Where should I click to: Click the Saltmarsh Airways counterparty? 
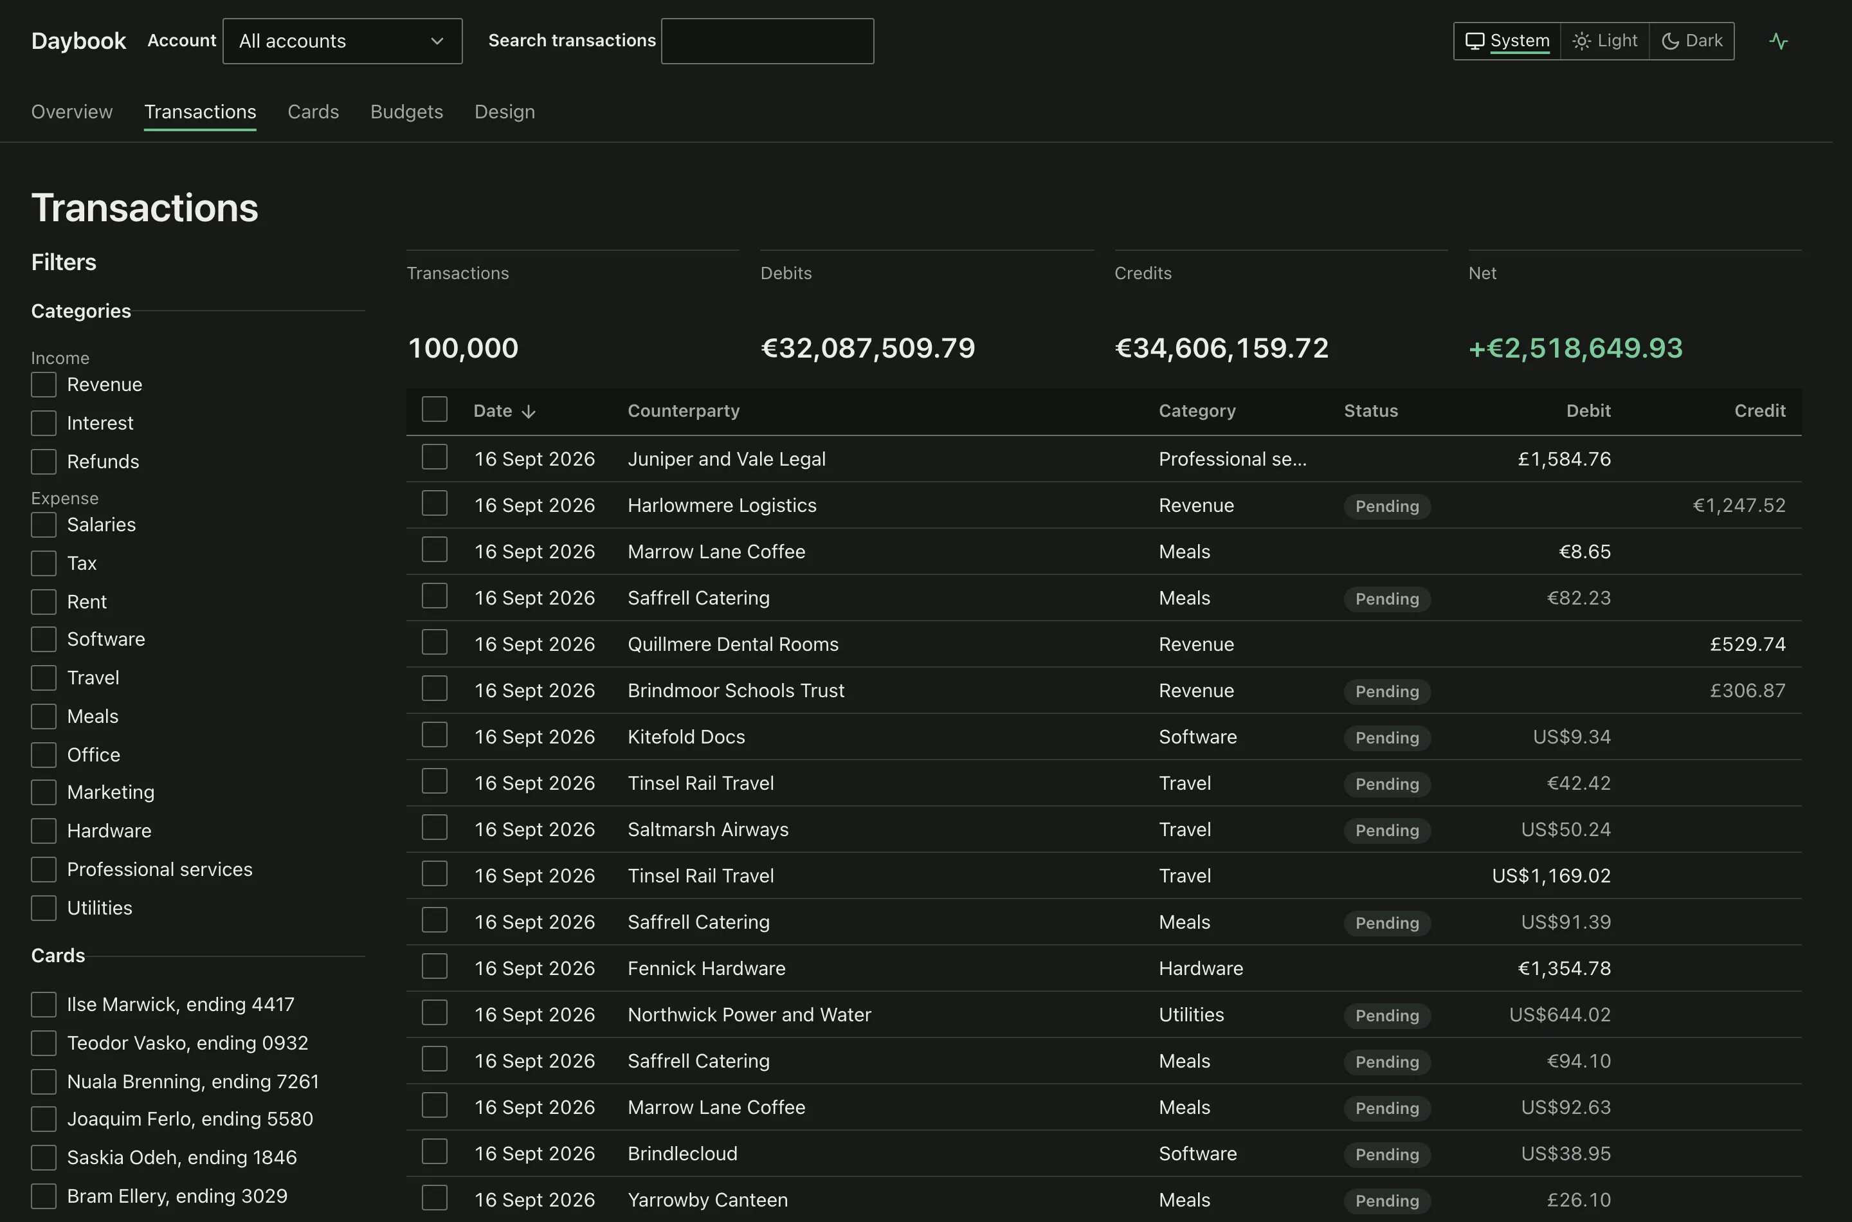coord(707,830)
